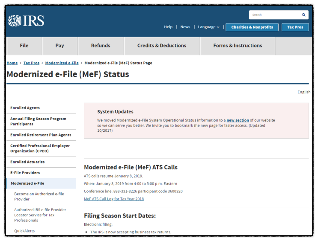Expand the Language dropdown

(x=208, y=27)
